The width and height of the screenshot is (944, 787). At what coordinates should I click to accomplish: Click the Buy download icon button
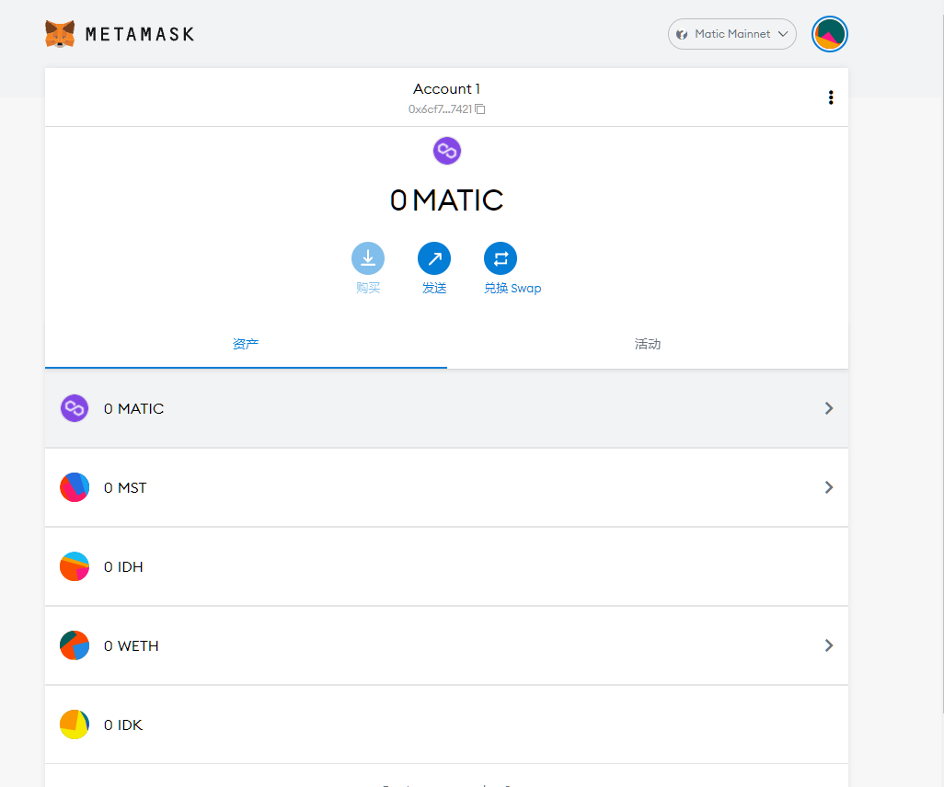pyautogui.click(x=368, y=258)
